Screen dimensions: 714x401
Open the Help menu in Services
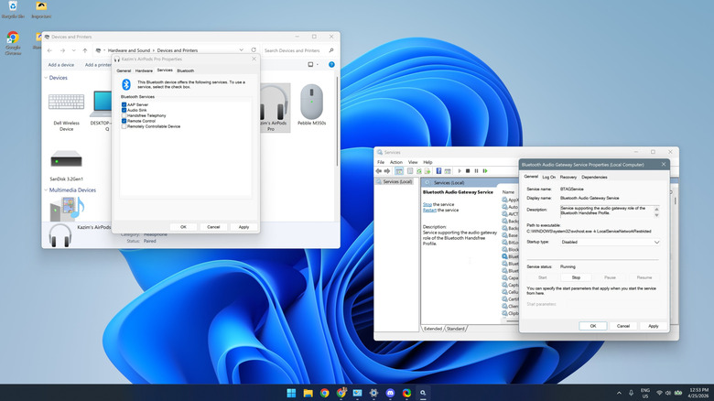[427, 162]
